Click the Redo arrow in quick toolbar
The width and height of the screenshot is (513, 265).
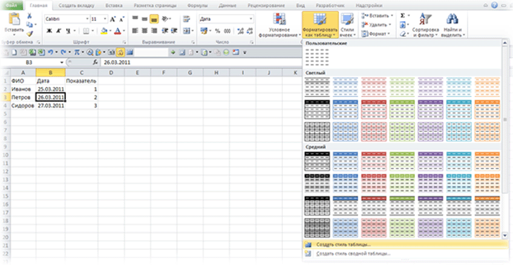(64, 53)
